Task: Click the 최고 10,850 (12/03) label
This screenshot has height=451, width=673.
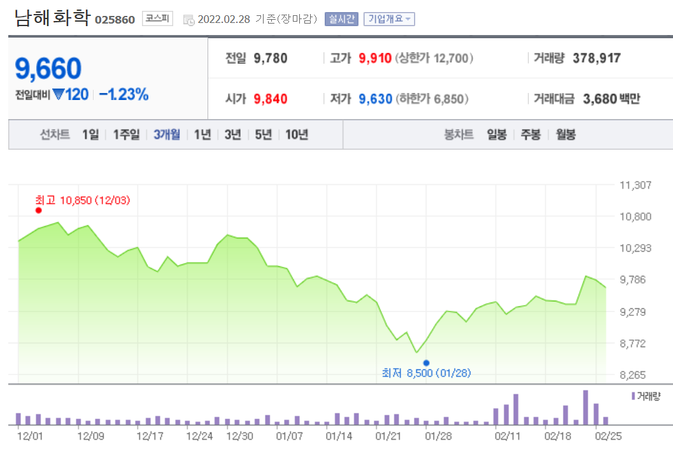Action: coord(82,201)
